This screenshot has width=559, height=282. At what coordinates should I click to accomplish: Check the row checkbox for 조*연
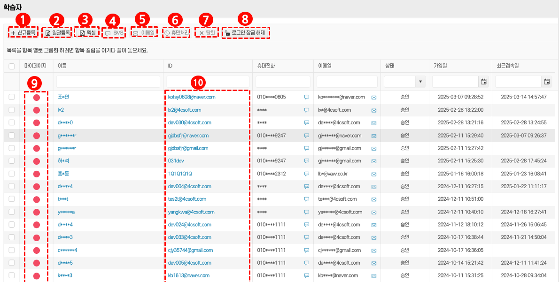click(12, 97)
